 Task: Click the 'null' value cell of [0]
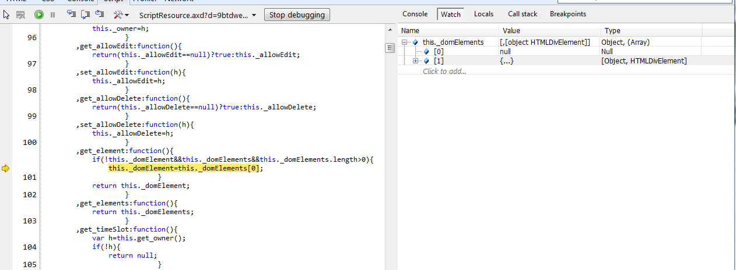[x=506, y=51]
